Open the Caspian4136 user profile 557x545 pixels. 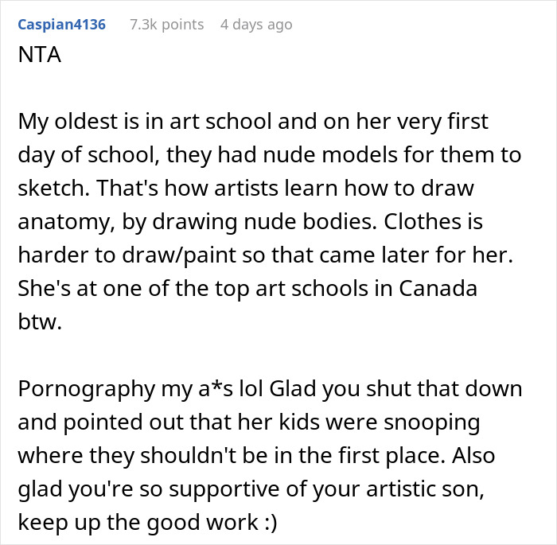(x=60, y=25)
